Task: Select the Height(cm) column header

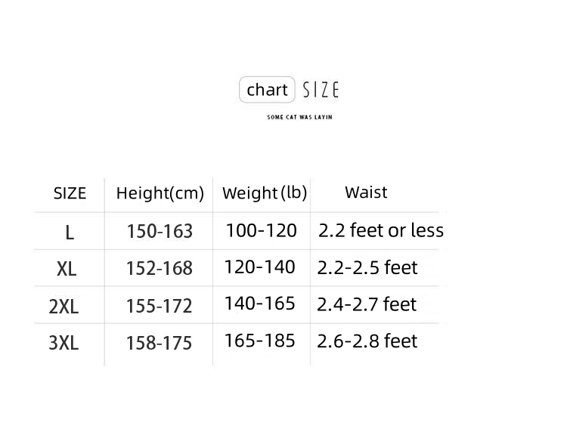Action: (x=160, y=193)
